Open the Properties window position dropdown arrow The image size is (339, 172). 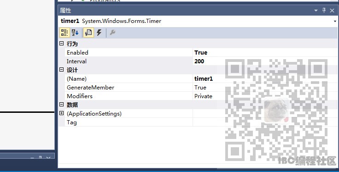pyautogui.click(x=316, y=11)
